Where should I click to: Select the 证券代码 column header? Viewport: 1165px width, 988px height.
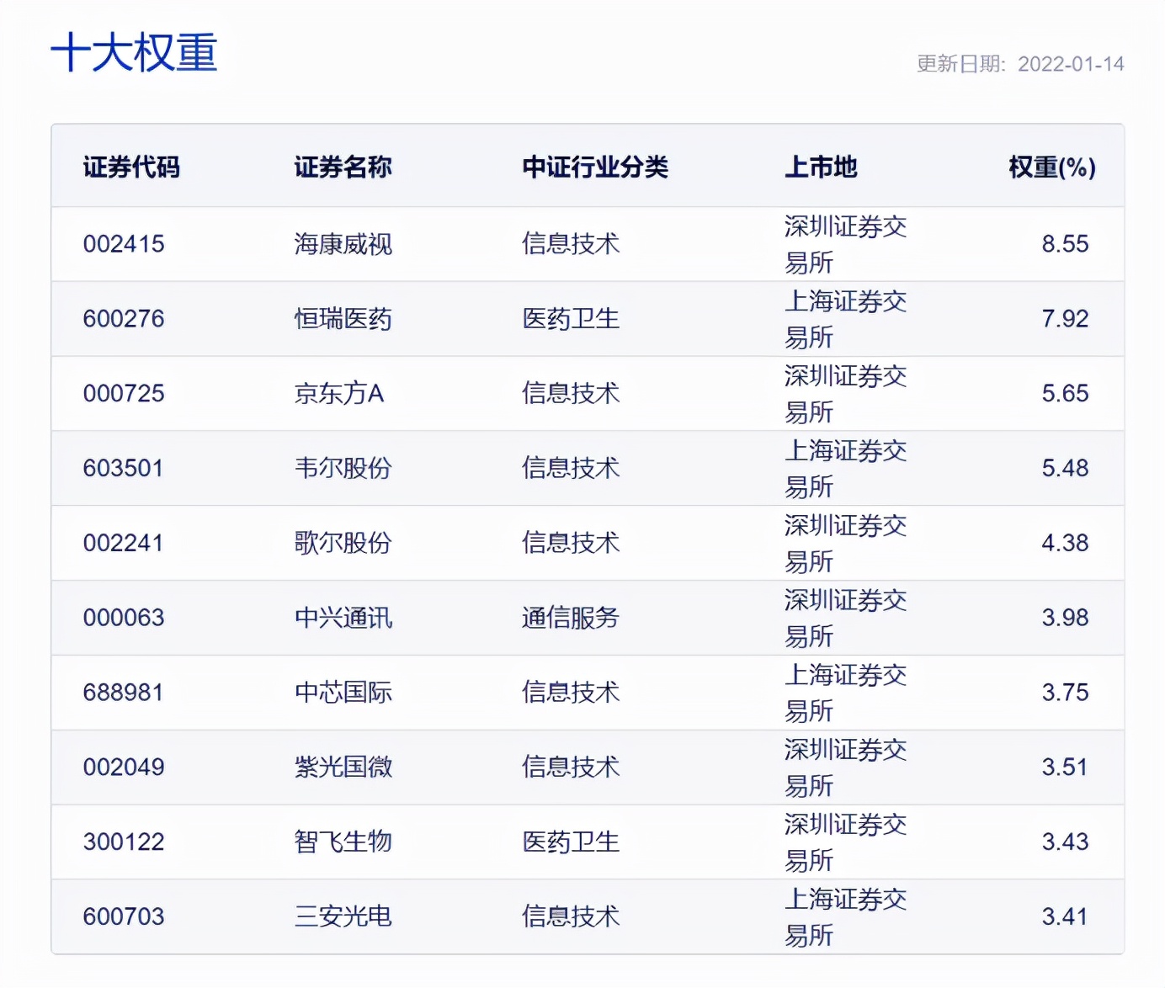tap(130, 167)
